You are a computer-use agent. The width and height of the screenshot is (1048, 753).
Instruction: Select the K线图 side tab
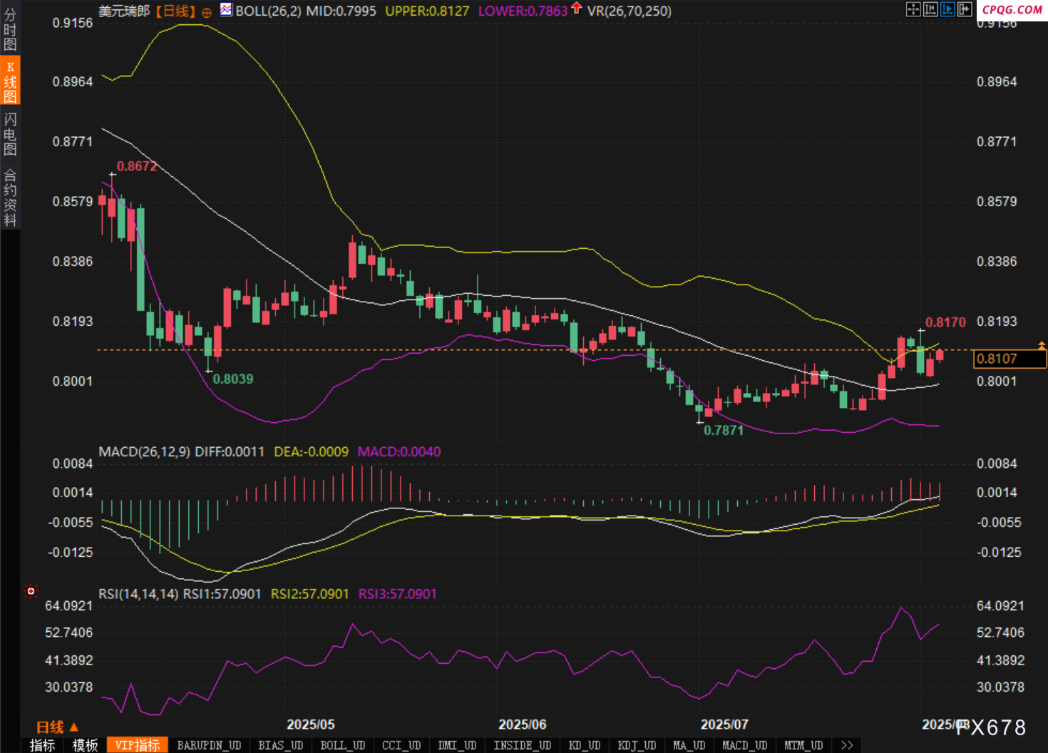[x=10, y=81]
